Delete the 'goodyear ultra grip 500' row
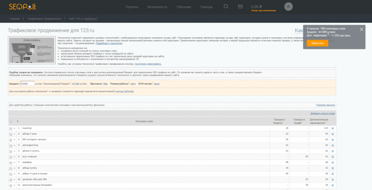 333,179
